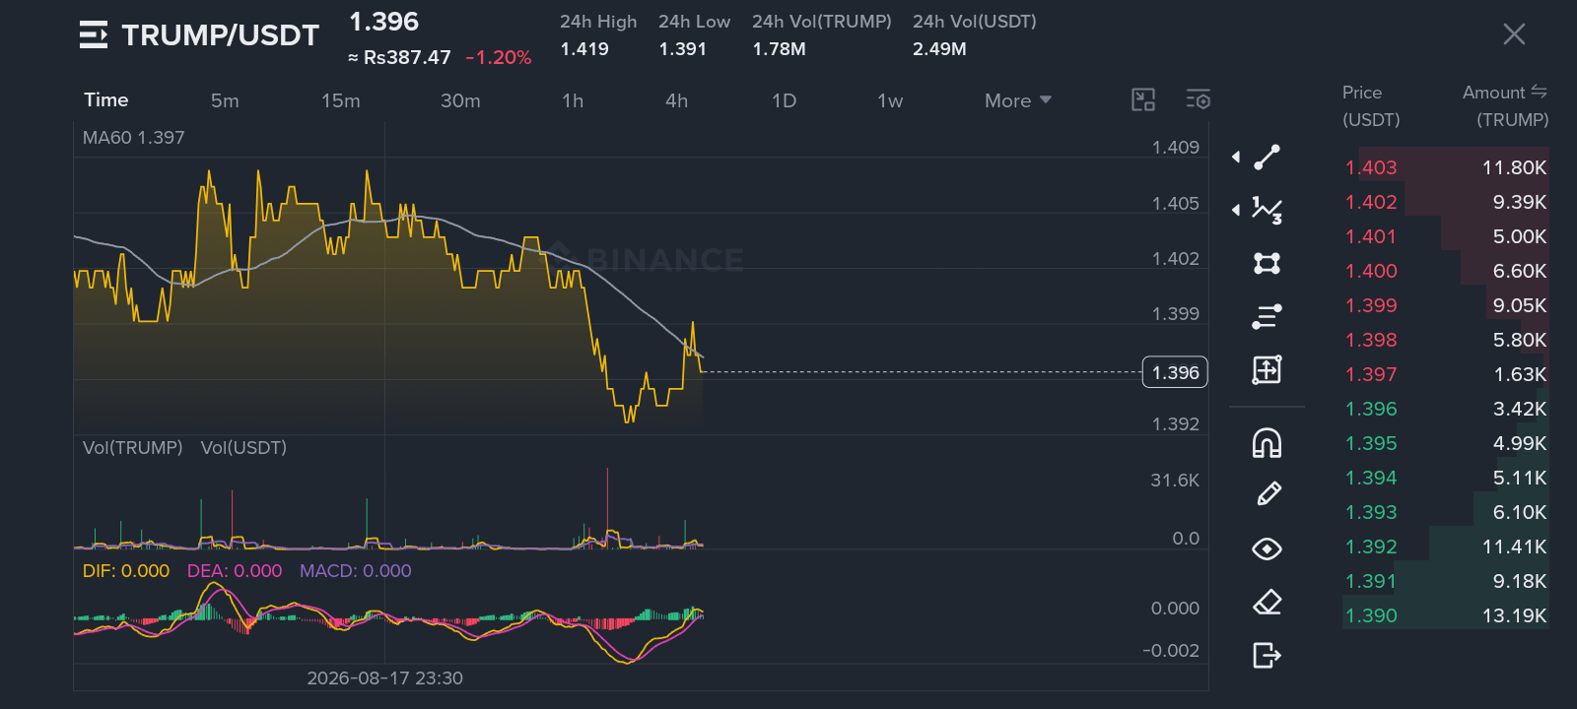The image size is (1577, 709).
Task: Click the 24h Low value 1.391
Action: point(683,49)
